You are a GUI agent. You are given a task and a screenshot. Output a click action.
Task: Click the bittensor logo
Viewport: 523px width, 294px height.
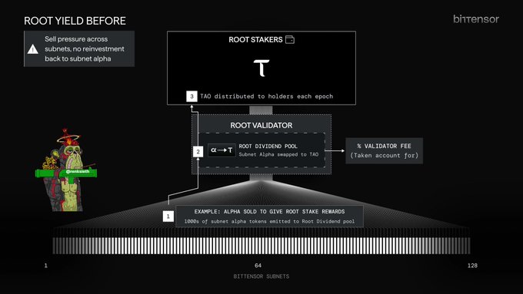pyautogui.click(x=476, y=19)
